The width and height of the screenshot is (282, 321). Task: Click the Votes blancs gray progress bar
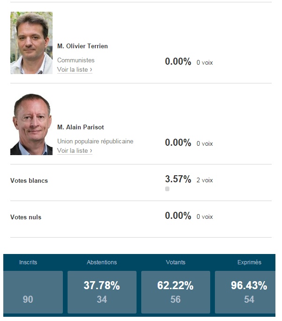(167, 189)
